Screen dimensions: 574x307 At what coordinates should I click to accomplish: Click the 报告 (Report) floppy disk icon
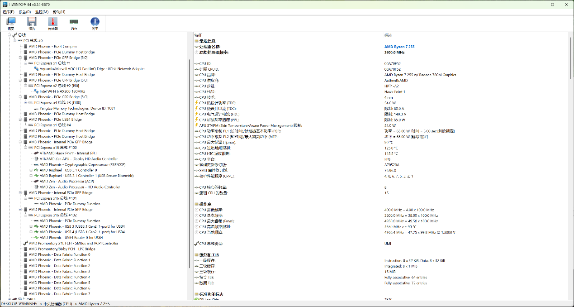point(32,22)
